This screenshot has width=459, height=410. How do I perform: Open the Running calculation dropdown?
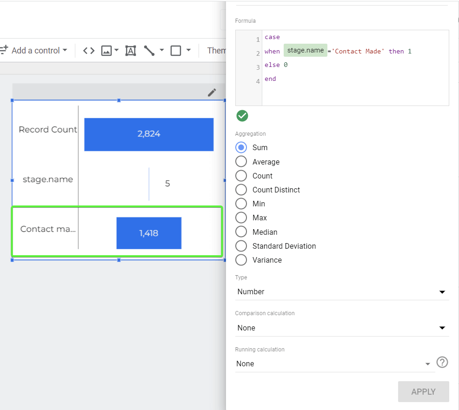pos(335,364)
